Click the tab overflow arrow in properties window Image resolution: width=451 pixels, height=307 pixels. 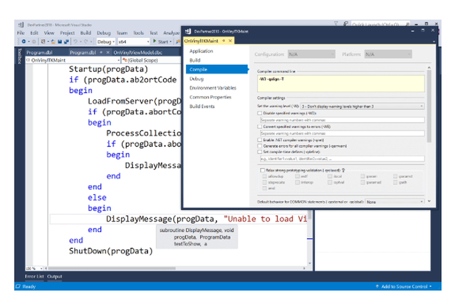coord(434,42)
